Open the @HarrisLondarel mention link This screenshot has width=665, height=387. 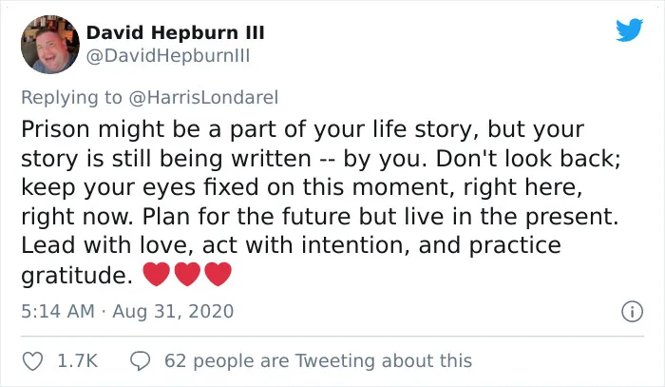click(x=203, y=98)
